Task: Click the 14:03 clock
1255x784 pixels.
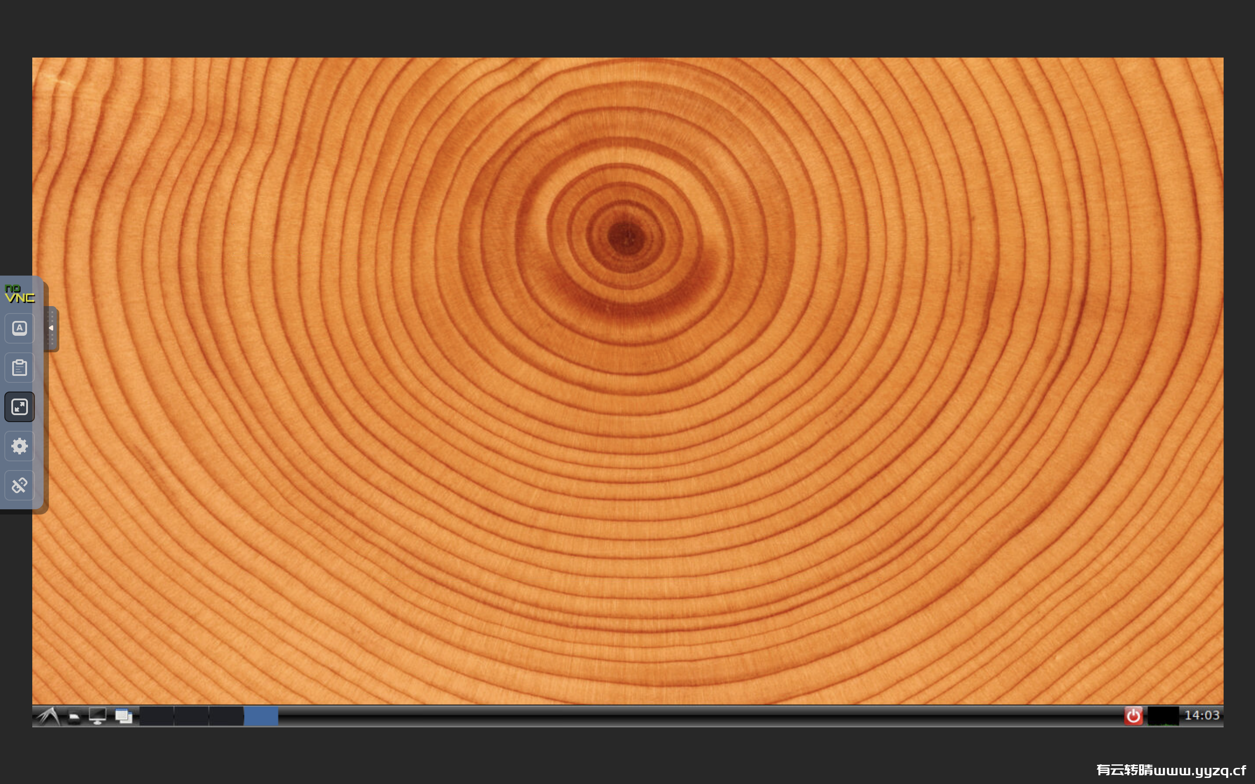Action: click(1202, 716)
